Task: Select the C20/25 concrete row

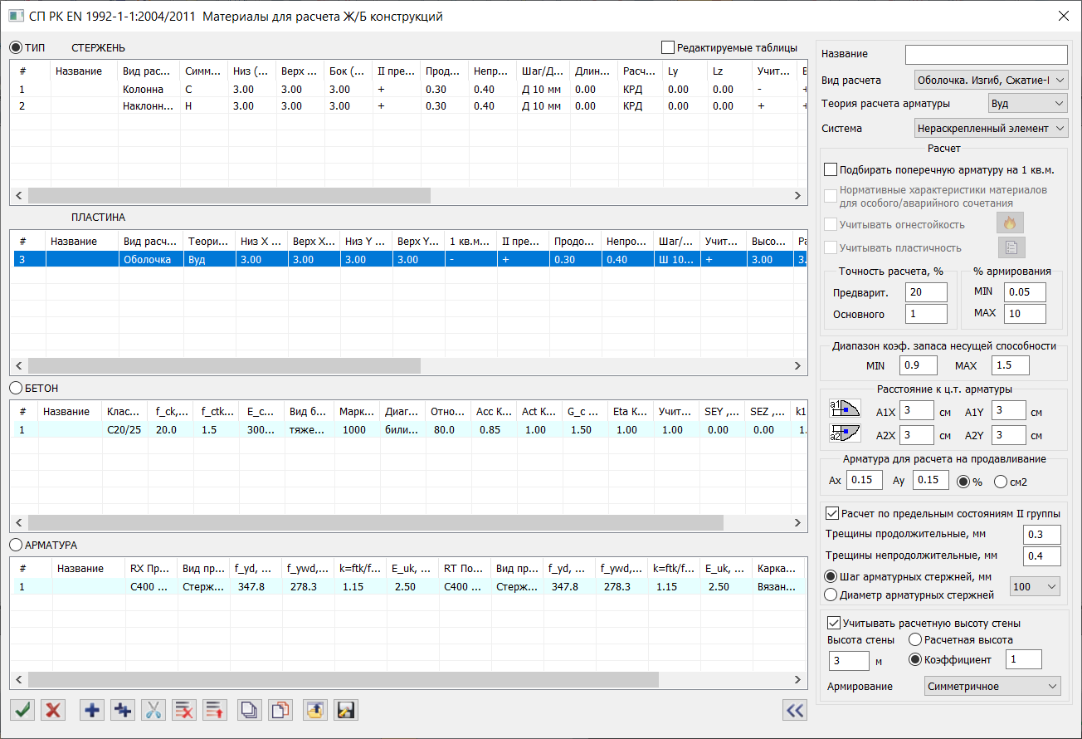Action: [x=124, y=430]
